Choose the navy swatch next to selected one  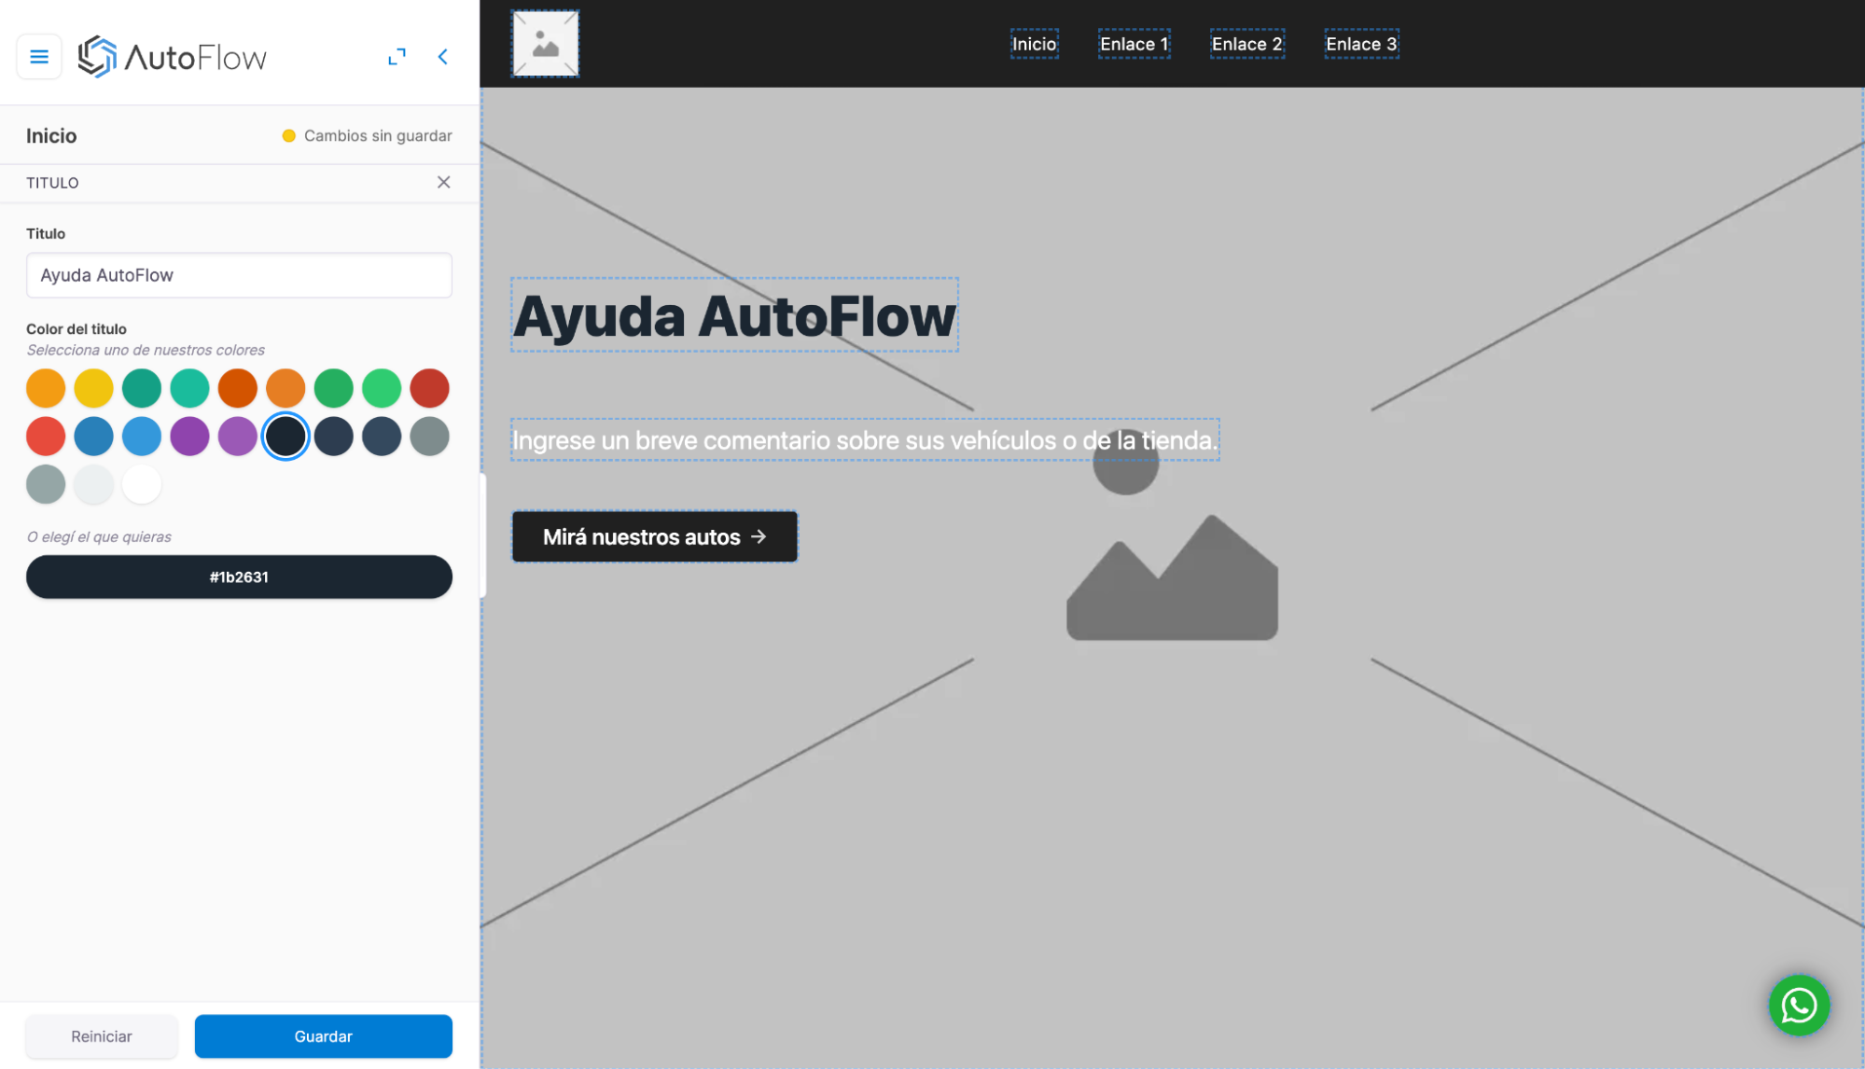[x=334, y=437]
